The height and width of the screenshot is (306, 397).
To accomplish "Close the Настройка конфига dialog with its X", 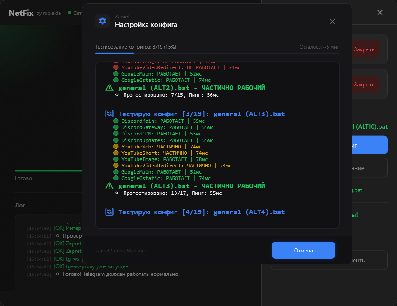I will click(x=332, y=22).
